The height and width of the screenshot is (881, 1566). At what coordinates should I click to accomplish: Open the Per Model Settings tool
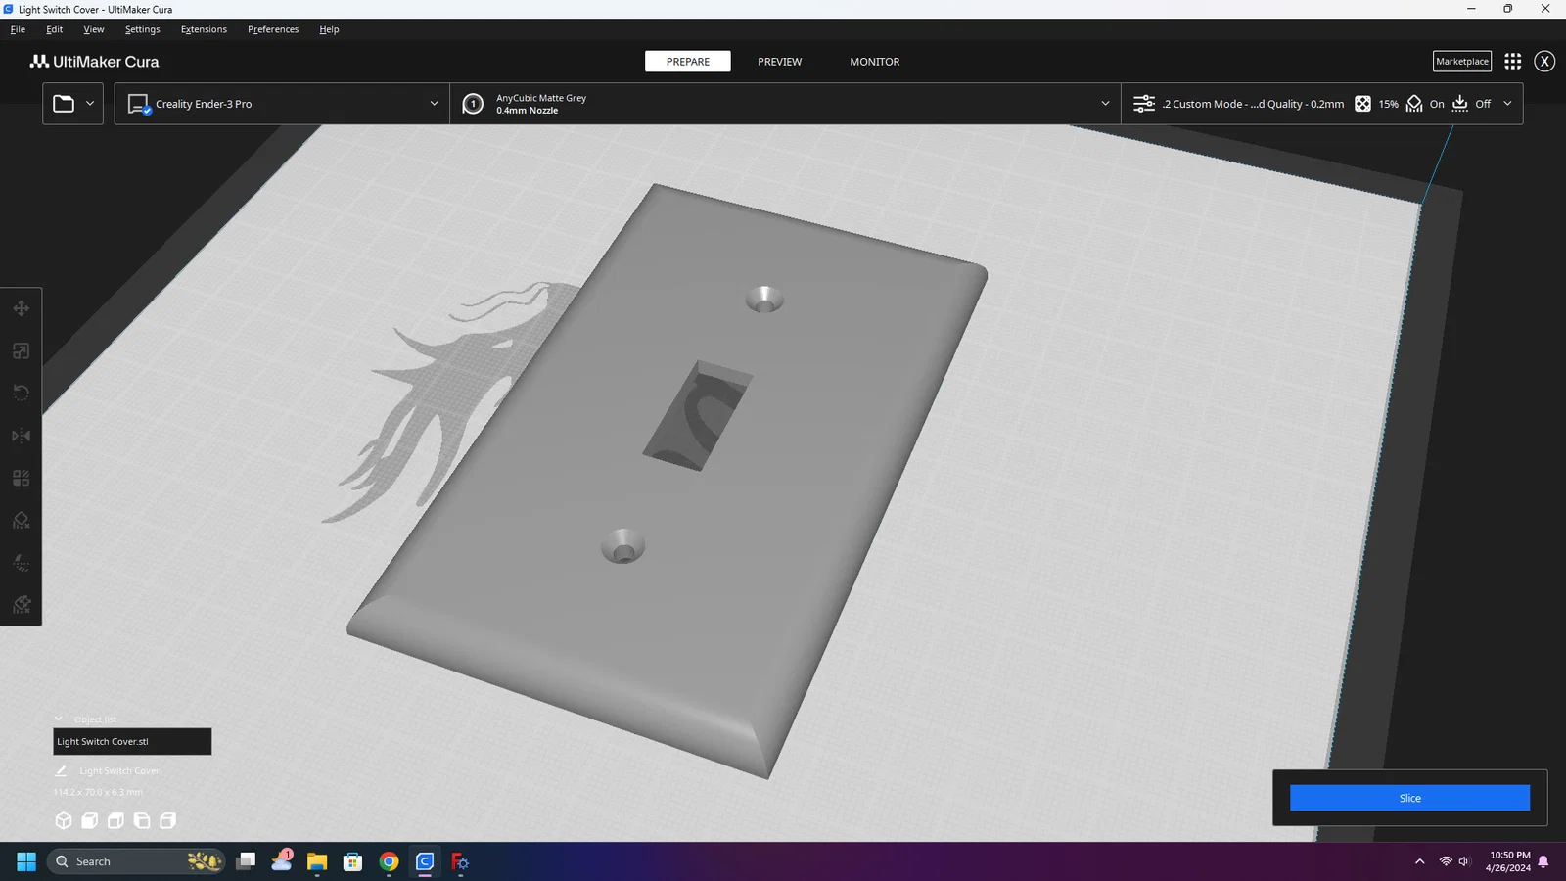[x=21, y=478]
